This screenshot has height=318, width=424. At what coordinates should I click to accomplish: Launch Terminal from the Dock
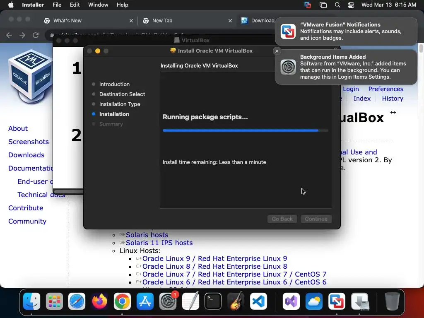213,301
